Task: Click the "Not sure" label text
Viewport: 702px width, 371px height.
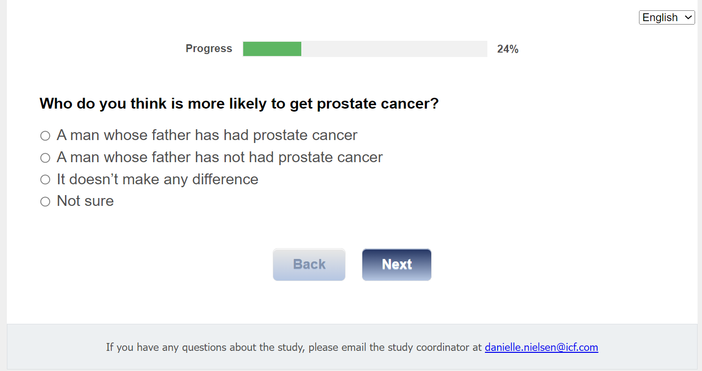Action: click(x=85, y=201)
